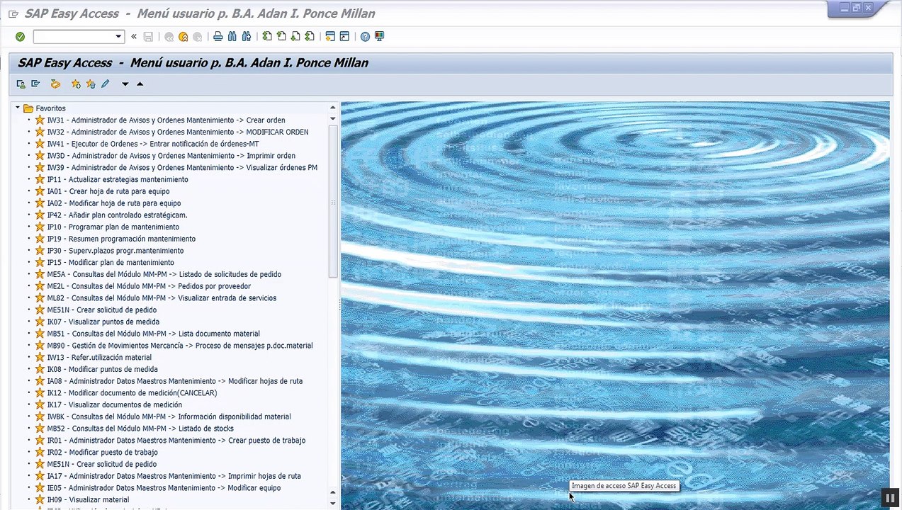This screenshot has height=510, width=902.
Task: Click the blue Help question mark icon
Action: 365,37
